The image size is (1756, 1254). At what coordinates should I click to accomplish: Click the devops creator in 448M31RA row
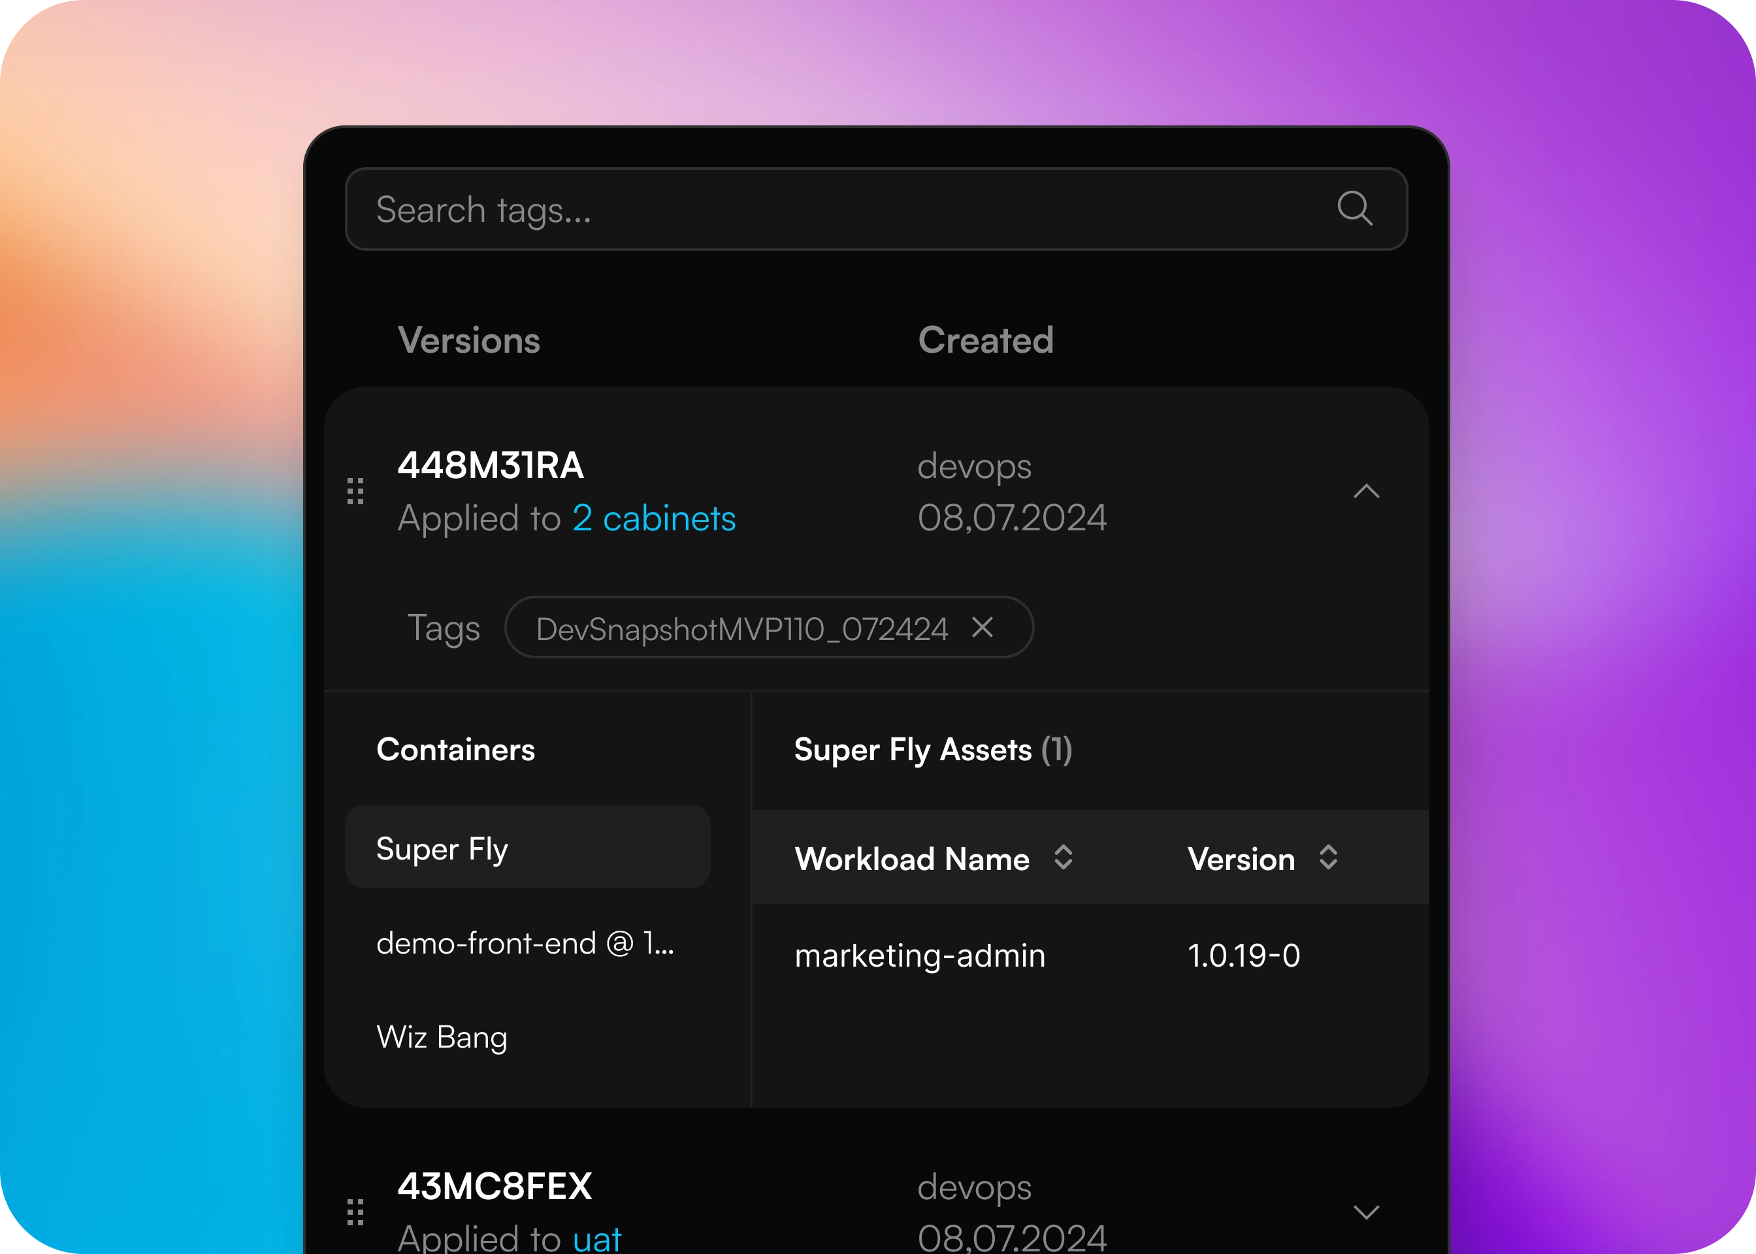pos(974,466)
